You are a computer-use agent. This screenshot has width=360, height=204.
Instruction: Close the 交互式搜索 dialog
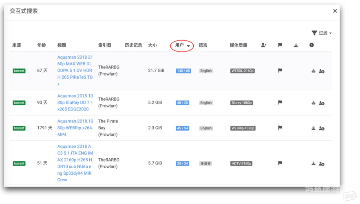335,11
